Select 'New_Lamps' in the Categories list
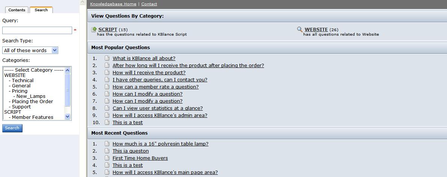447x177 pixels. (31, 96)
